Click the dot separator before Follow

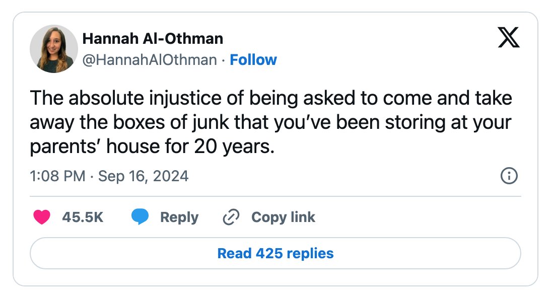(x=223, y=60)
